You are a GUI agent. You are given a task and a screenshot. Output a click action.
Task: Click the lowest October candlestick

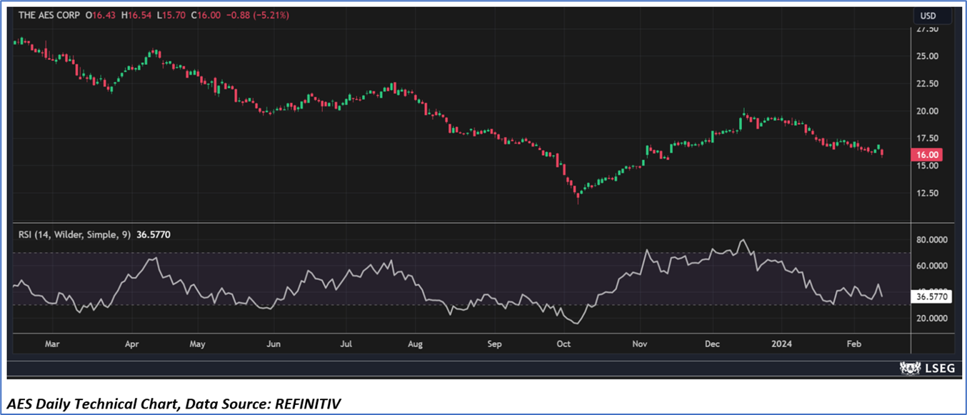coord(578,196)
